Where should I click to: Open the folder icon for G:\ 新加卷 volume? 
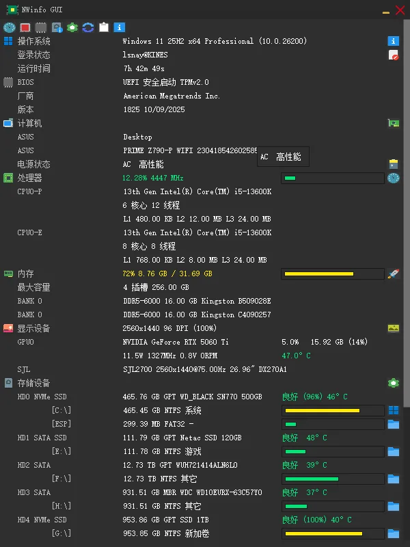click(394, 533)
